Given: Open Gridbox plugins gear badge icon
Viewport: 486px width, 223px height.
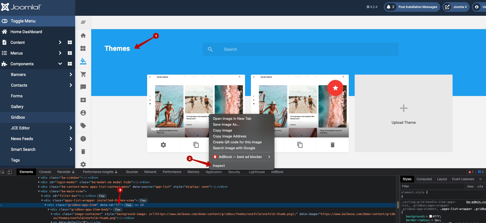Looking at the screenshot, I should click(x=83, y=139).
